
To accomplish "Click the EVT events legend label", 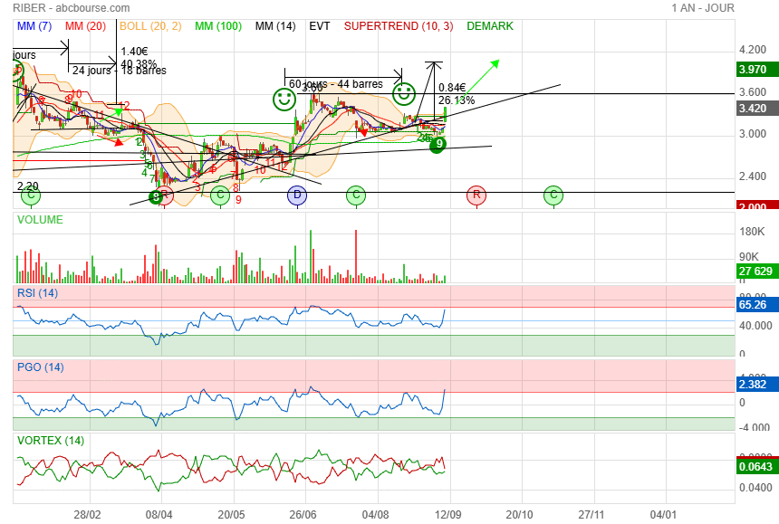I will [x=320, y=26].
